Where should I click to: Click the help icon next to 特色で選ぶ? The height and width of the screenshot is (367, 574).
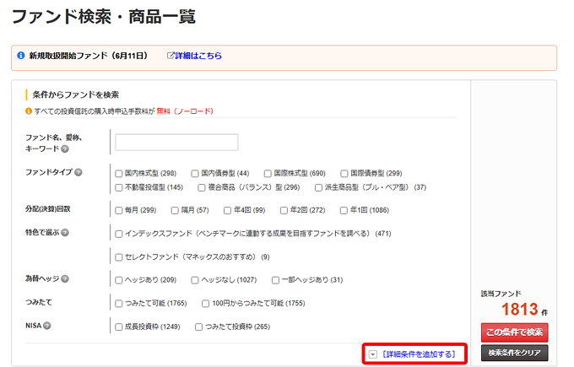click(x=65, y=232)
